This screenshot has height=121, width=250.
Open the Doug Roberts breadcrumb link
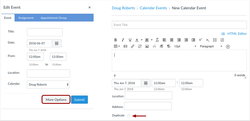(x=123, y=8)
